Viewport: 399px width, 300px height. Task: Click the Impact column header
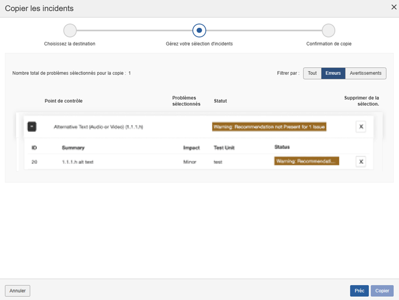click(191, 148)
